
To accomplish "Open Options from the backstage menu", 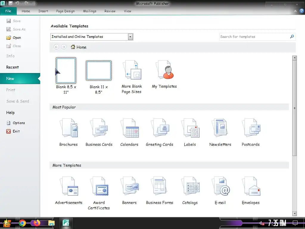I will tap(15, 123).
